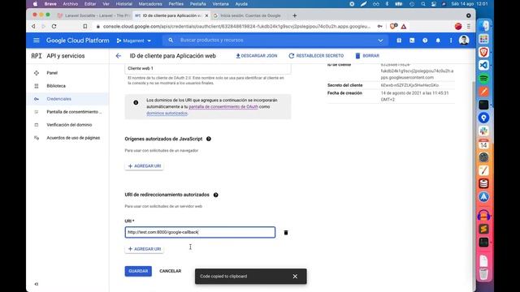The width and height of the screenshot is (520, 292).
Task: Open the Archivo menu
Action: tap(71, 4)
